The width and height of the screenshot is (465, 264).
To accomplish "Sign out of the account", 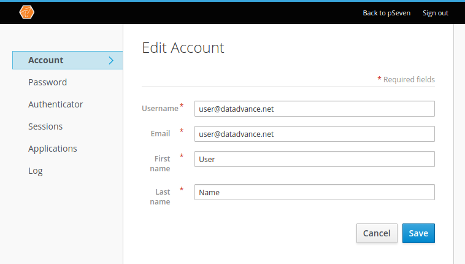I will click(436, 13).
